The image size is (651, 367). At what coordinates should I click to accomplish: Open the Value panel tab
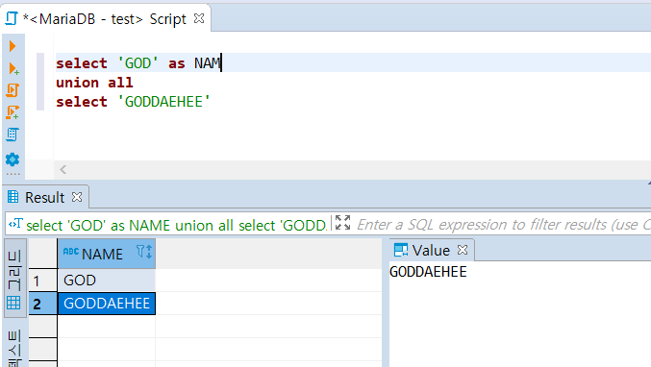pyautogui.click(x=431, y=251)
